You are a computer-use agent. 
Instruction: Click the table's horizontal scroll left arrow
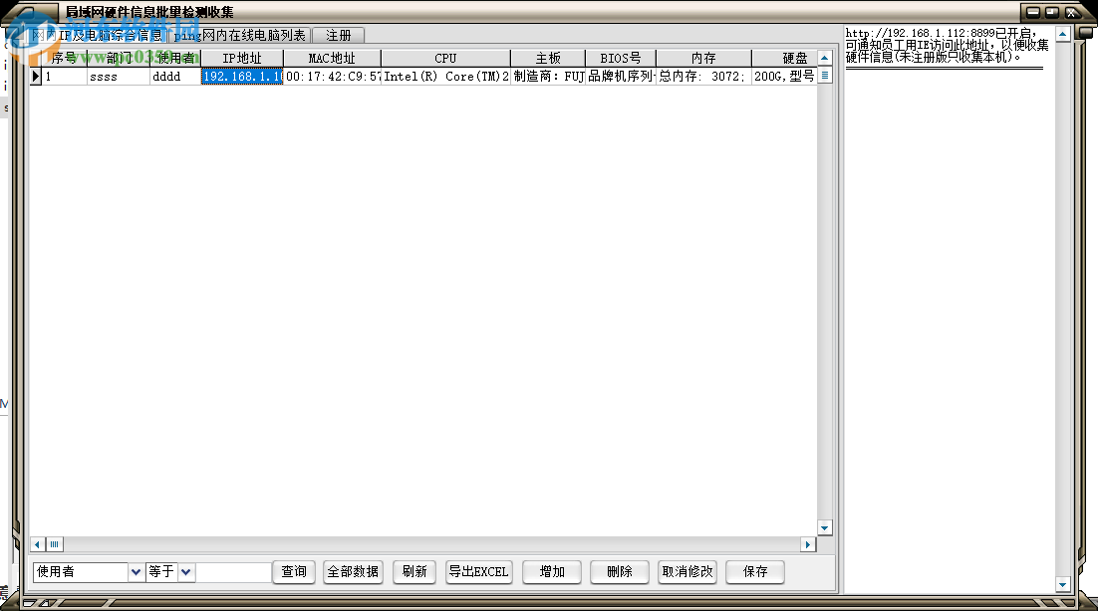(38, 544)
